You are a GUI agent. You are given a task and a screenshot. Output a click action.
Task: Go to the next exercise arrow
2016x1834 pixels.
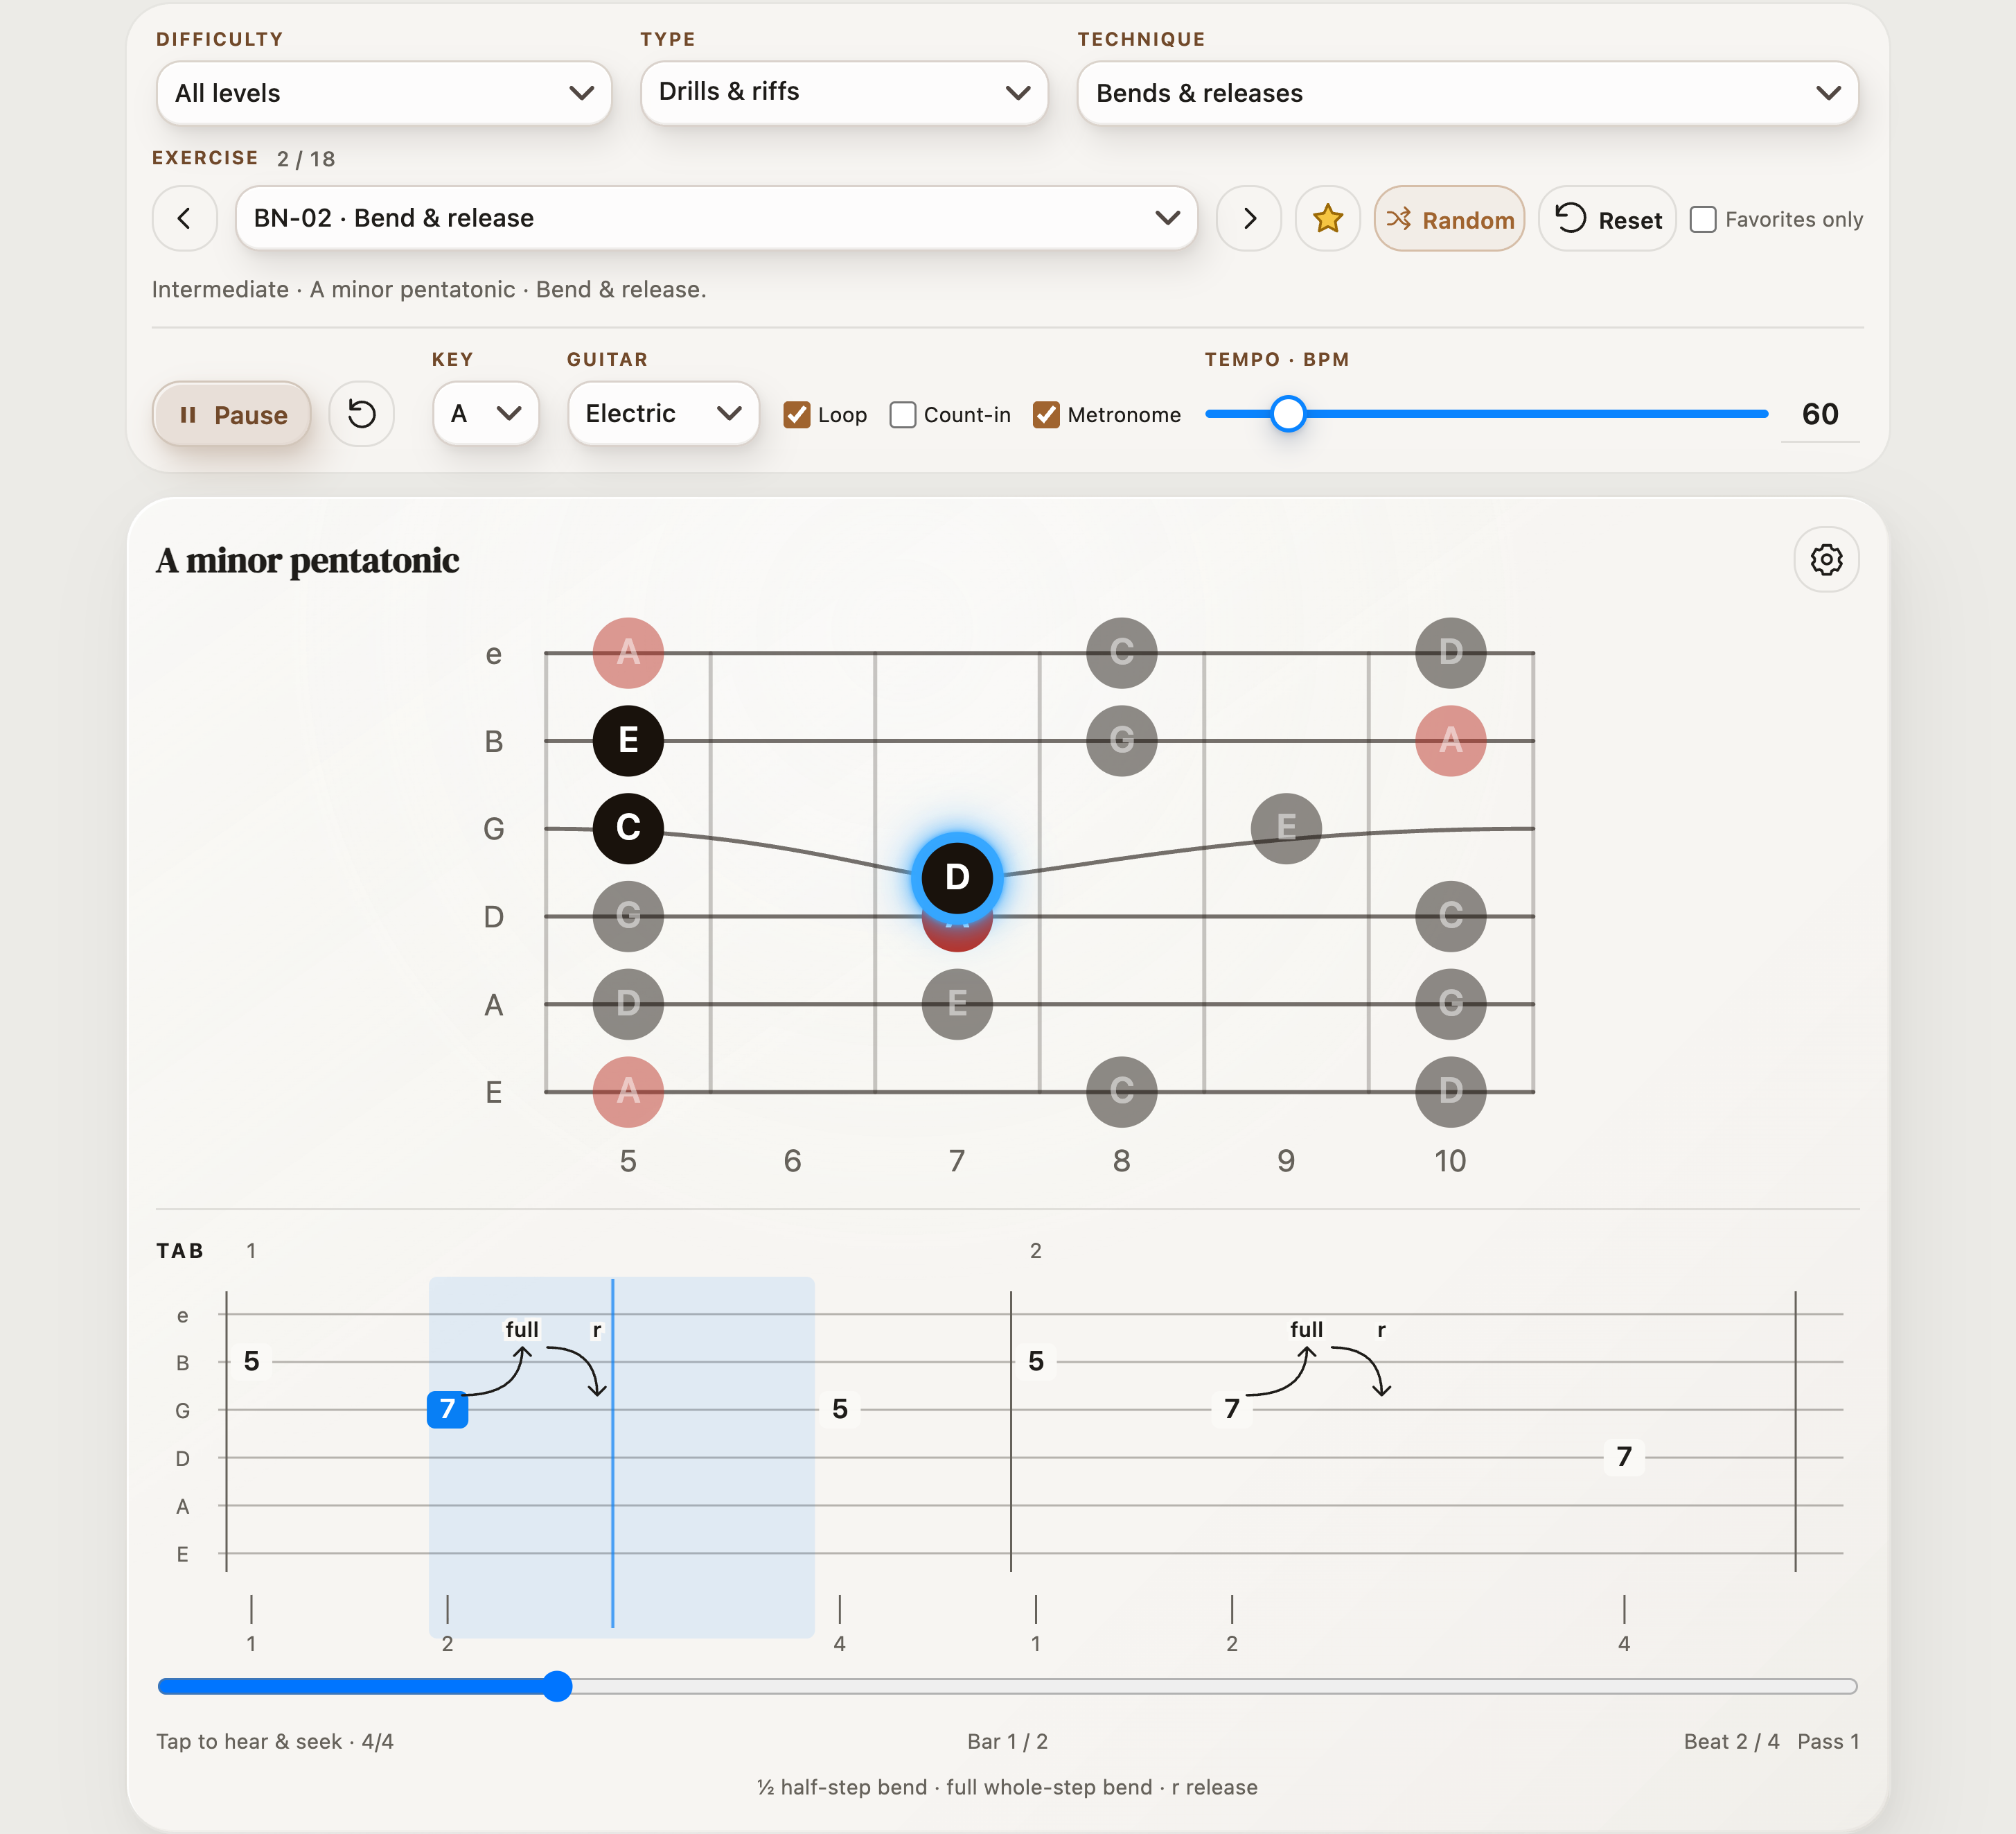pyautogui.click(x=1249, y=218)
